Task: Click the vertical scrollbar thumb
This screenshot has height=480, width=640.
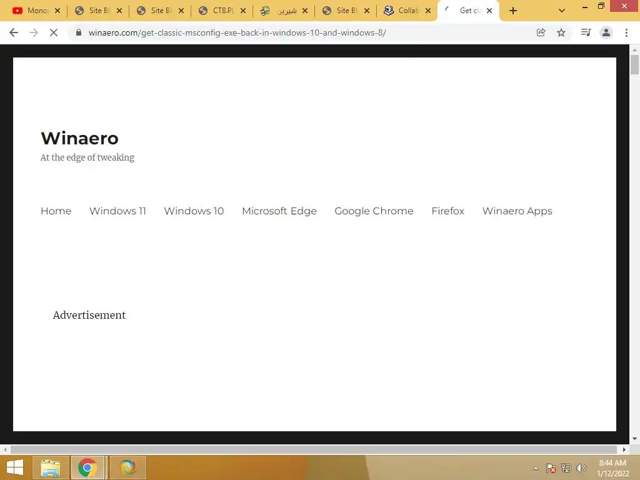Action: pos(634,65)
